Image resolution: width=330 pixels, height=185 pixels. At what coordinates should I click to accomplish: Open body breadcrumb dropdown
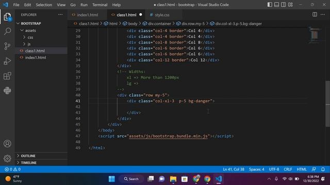click(x=130, y=24)
